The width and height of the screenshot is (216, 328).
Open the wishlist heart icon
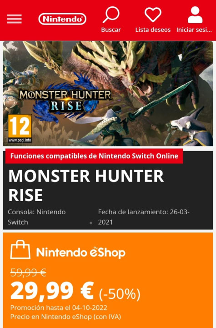pyautogui.click(x=153, y=15)
